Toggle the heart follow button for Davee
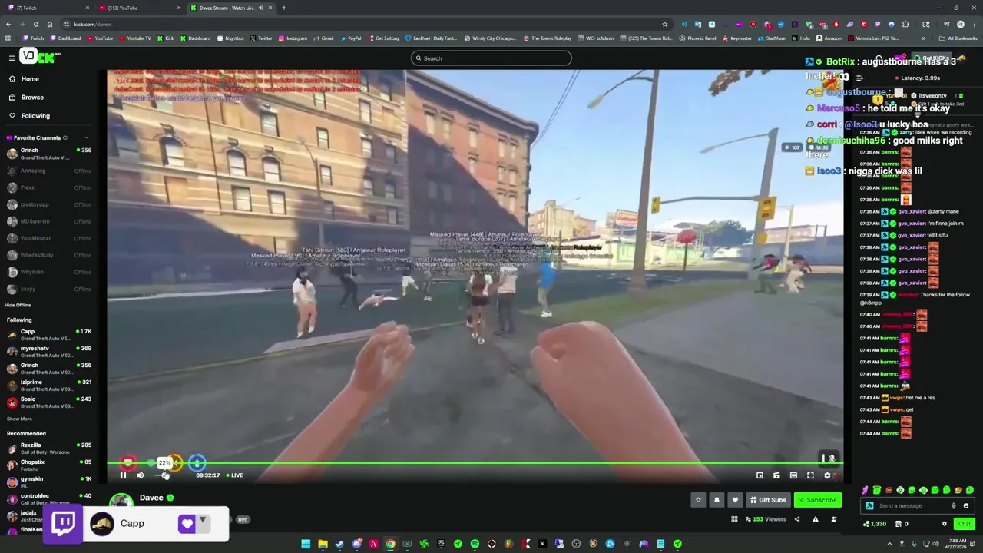 coord(735,500)
